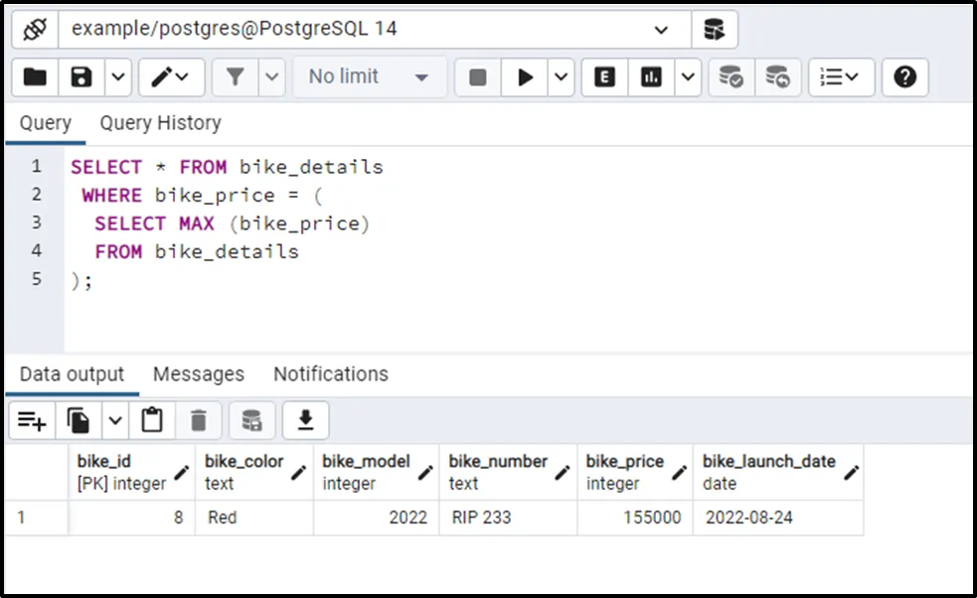Click the Execute query play button
Screen dimensions: 977x598
(525, 77)
